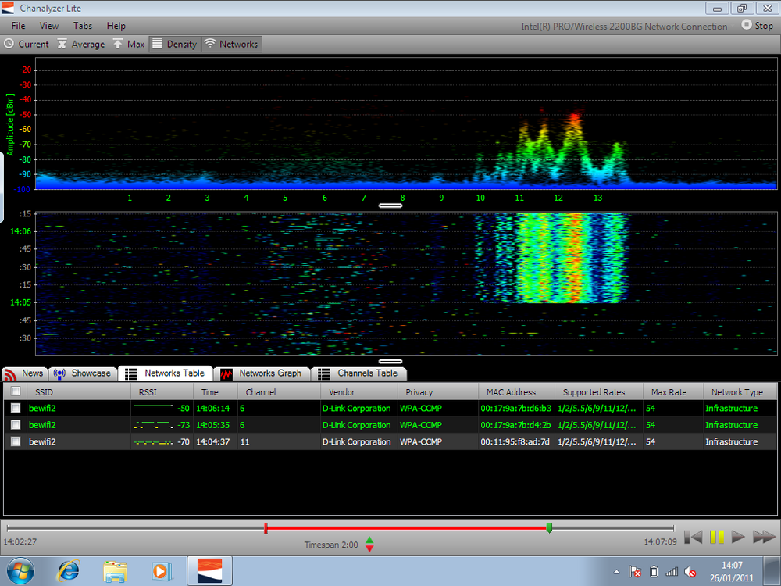
Task: Sort table by Supported Rates column header
Action: pos(599,392)
